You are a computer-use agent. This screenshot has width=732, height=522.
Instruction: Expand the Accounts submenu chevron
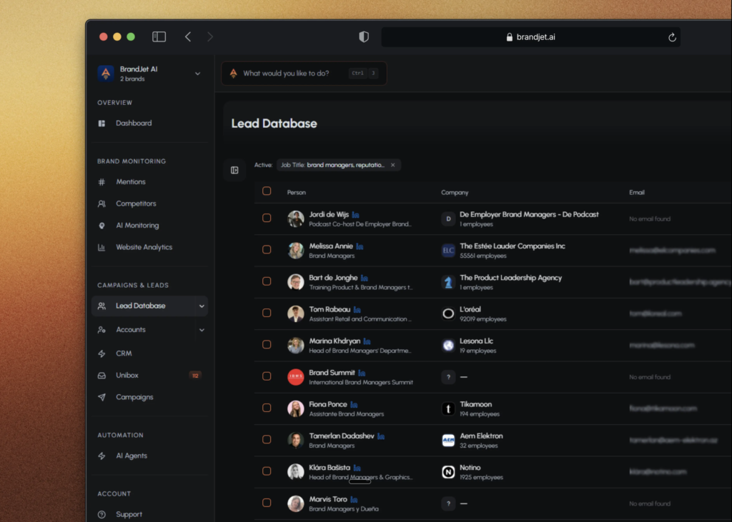[202, 330]
